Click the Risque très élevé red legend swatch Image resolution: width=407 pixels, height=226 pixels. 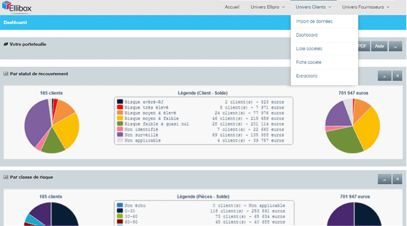pyautogui.click(x=120, y=107)
